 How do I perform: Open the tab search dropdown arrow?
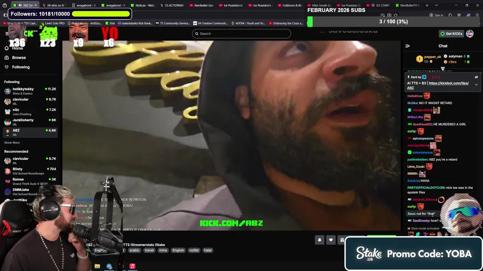(x=437, y=5)
